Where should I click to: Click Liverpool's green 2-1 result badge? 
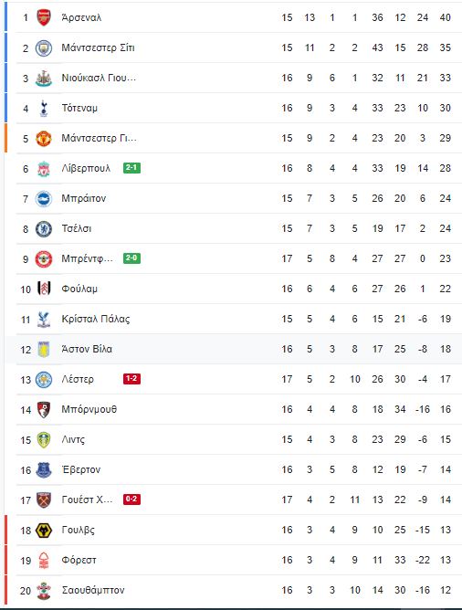131,168
